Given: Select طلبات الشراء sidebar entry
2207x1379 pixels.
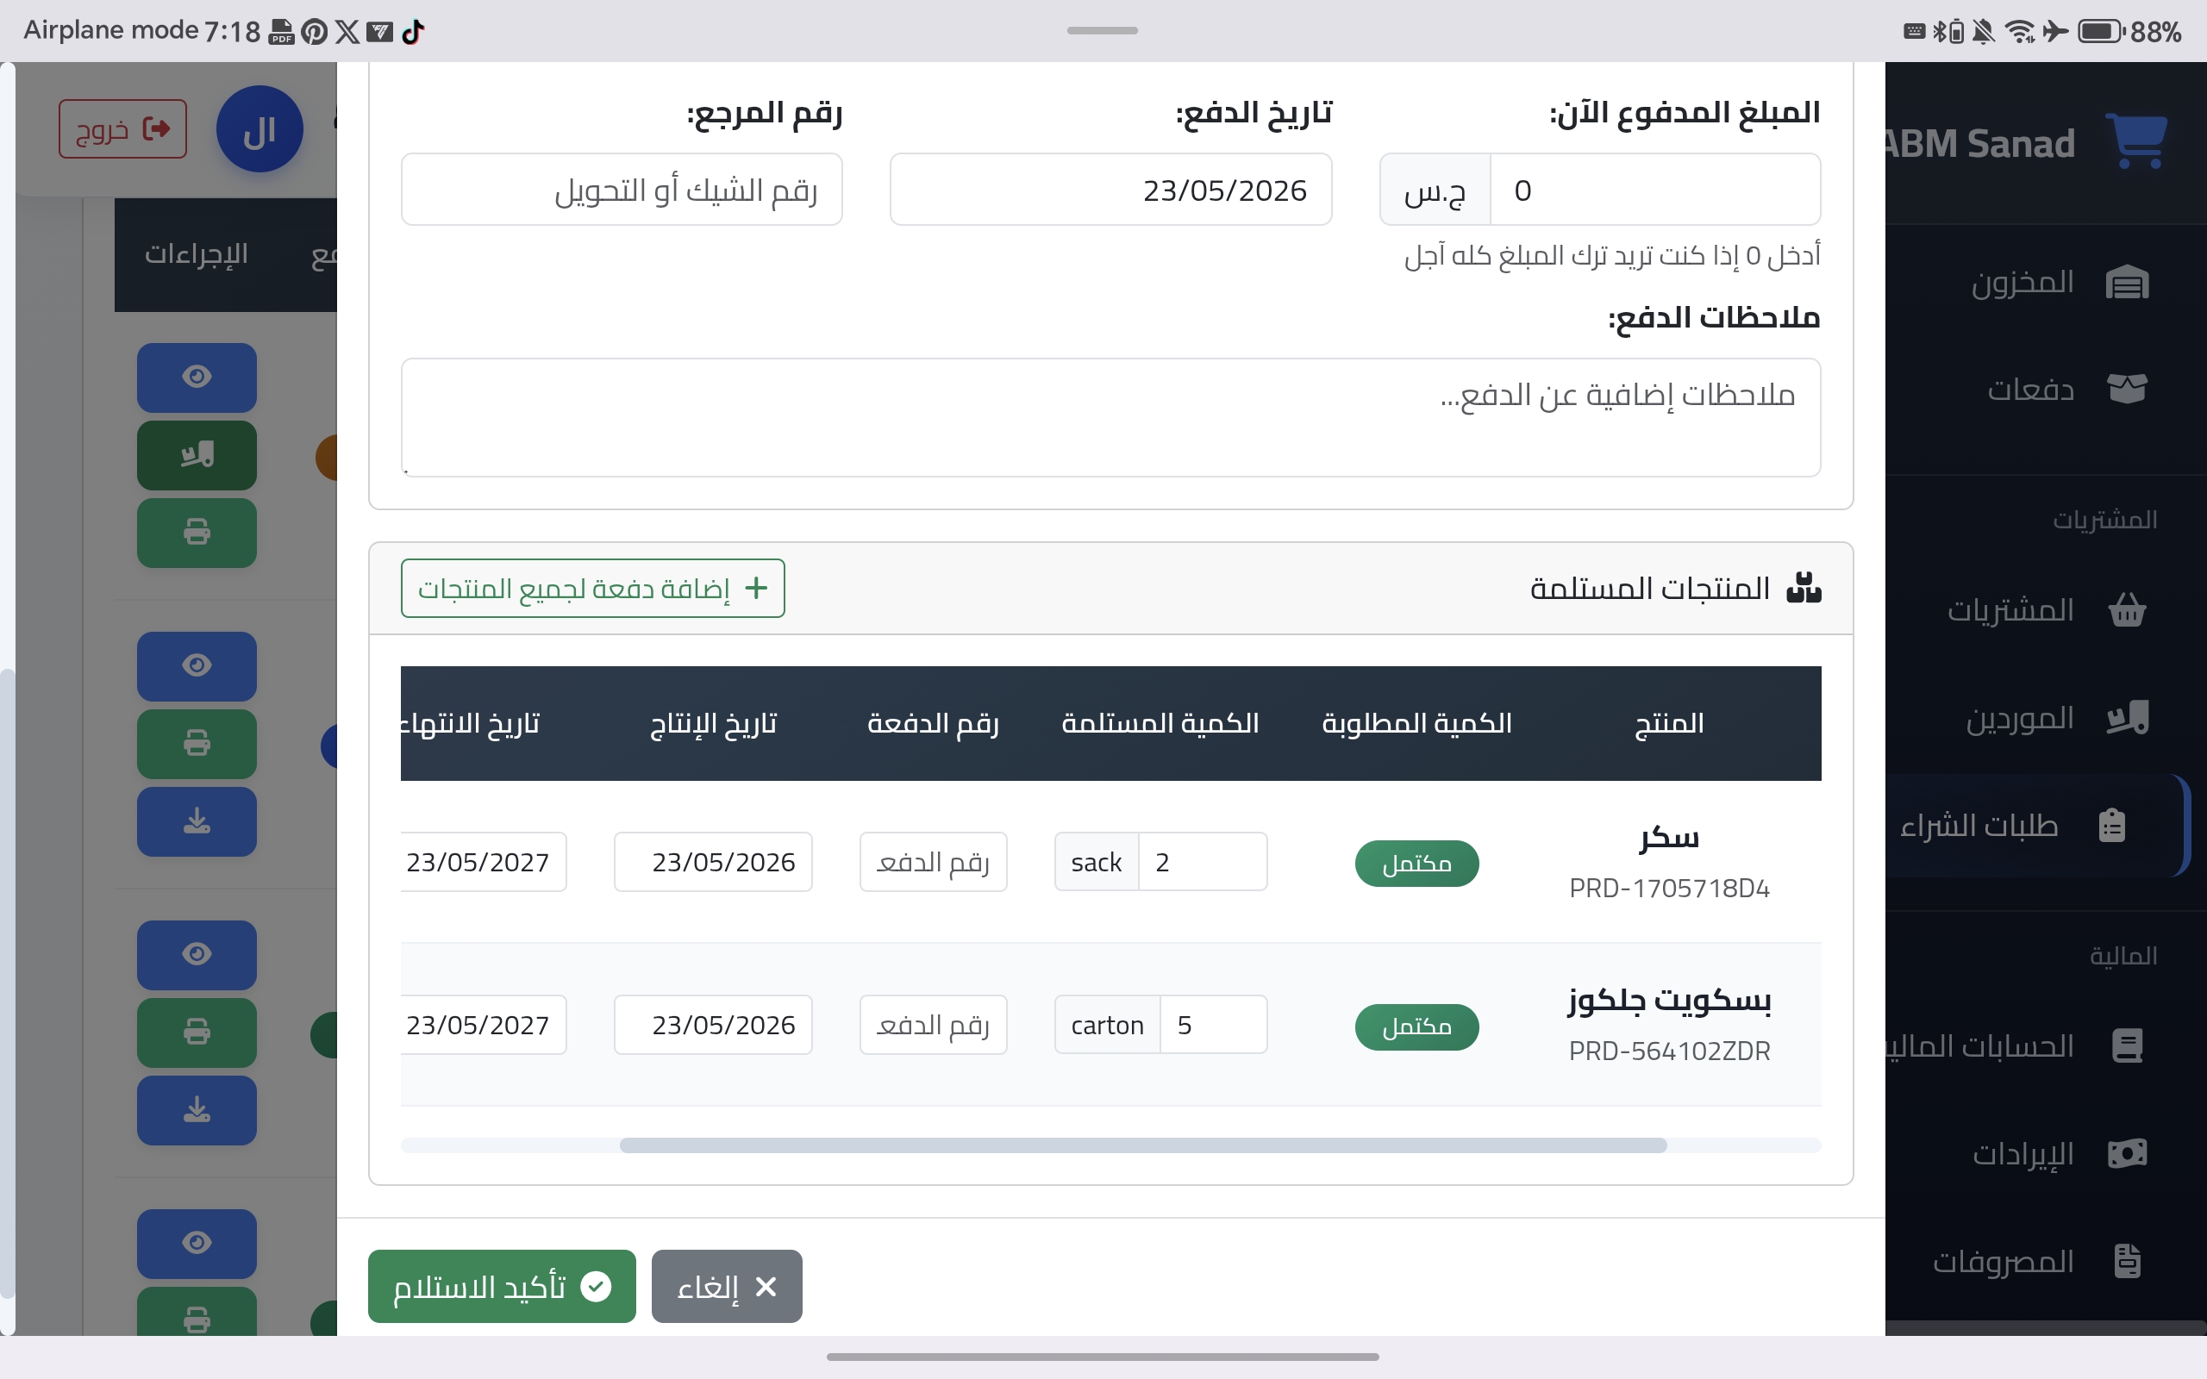Looking at the screenshot, I should tap(2037, 826).
